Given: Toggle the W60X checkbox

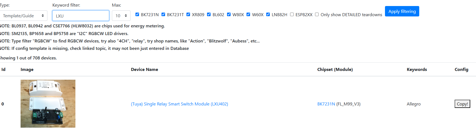Looking at the screenshot, I should 248,15.
